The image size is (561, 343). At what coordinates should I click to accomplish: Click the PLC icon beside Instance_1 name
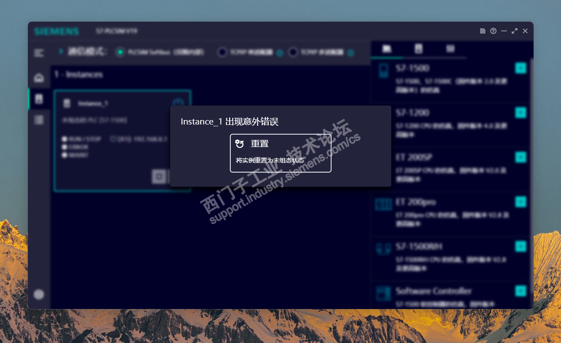[x=67, y=103]
